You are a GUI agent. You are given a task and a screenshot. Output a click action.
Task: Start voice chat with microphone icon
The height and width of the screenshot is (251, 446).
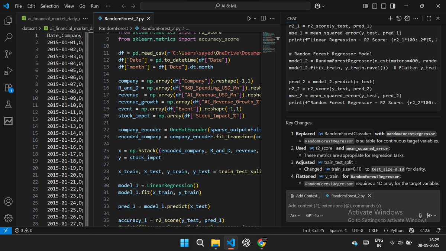point(420,215)
